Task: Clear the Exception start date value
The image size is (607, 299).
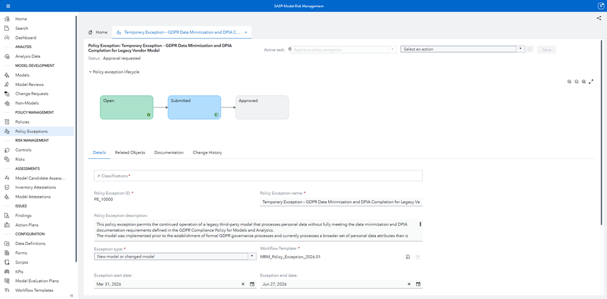Action: point(243,284)
